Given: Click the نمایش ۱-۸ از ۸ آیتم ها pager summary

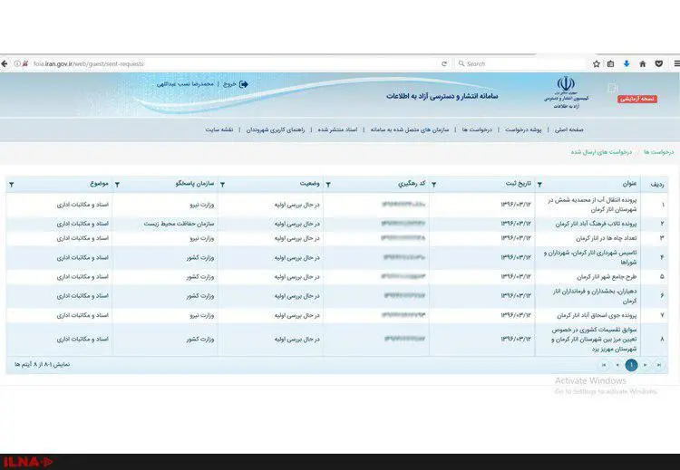Looking at the screenshot, I should point(42,365).
